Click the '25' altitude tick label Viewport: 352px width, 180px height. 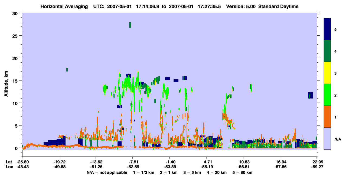click(x=15, y=36)
